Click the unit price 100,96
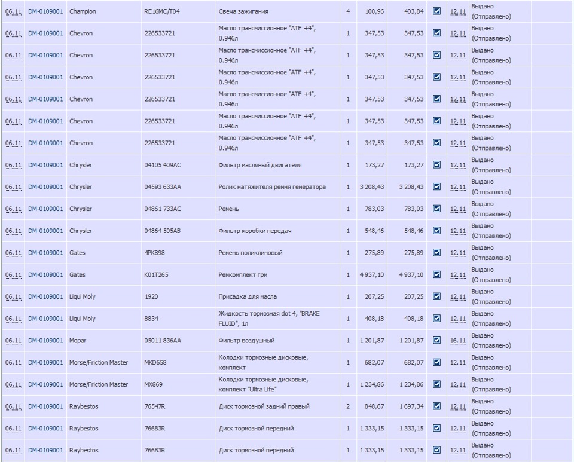 374,11
